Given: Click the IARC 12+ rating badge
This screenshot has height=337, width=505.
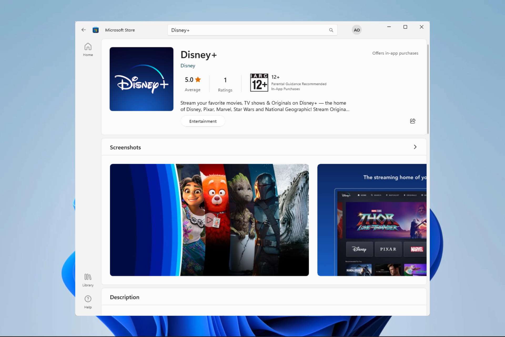Looking at the screenshot, I should tap(259, 83).
